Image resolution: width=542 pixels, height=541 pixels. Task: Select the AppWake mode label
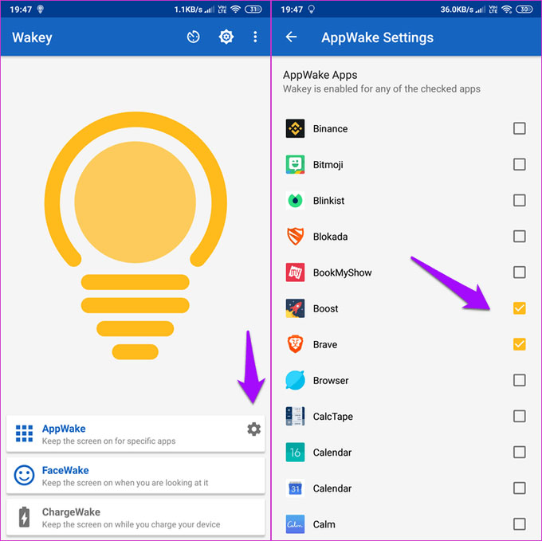pos(64,429)
